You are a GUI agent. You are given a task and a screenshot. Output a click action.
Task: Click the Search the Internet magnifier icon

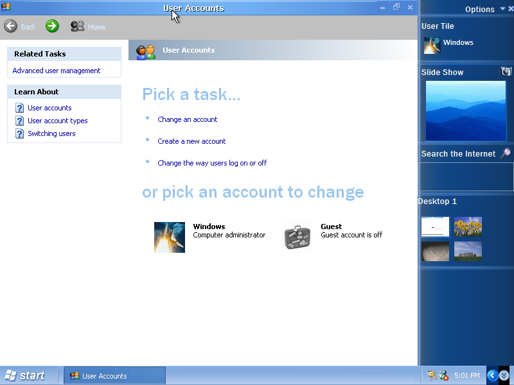coord(506,153)
